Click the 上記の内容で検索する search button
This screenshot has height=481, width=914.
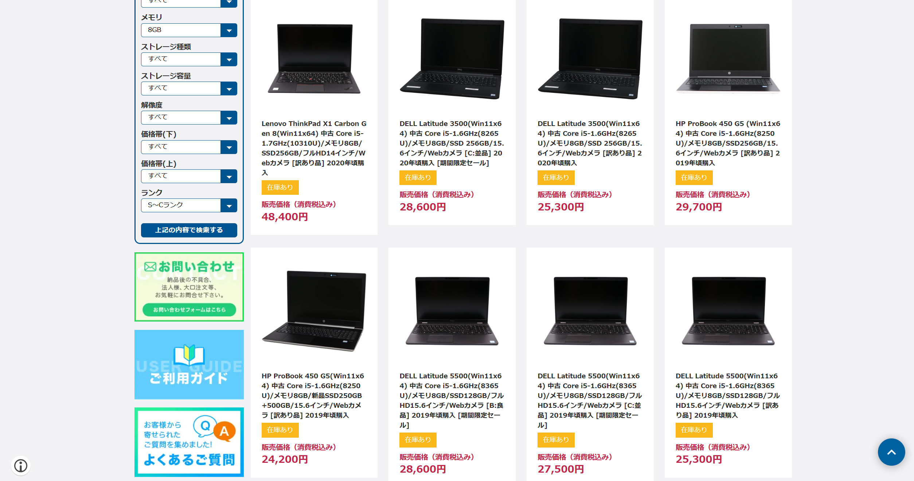point(189,230)
